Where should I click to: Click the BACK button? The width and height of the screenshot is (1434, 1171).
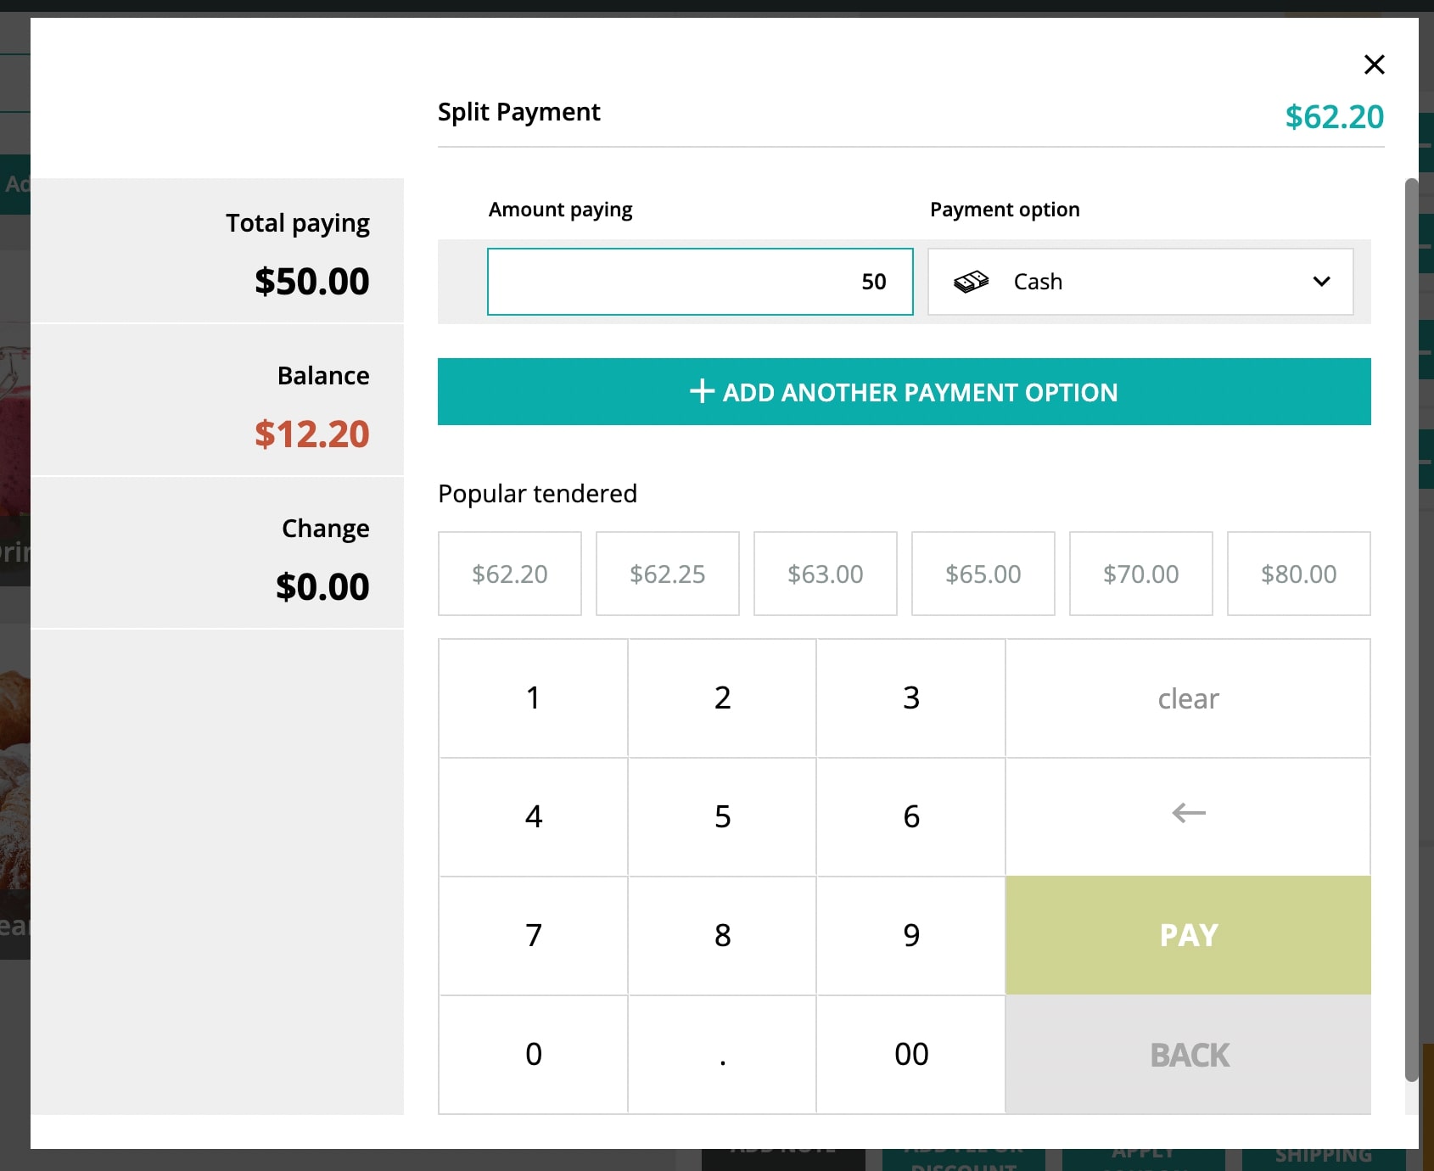1188,1055
